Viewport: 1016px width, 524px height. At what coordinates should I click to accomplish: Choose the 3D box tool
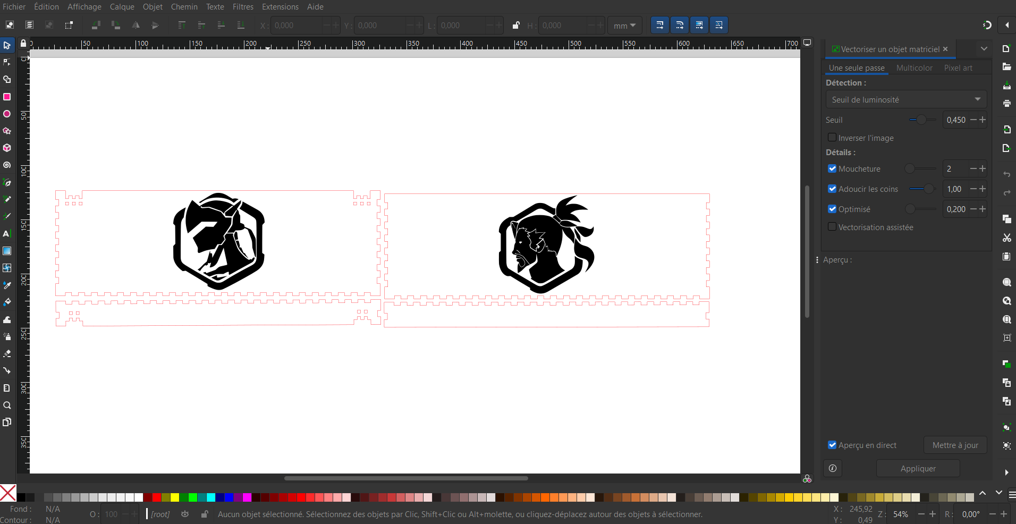point(7,148)
